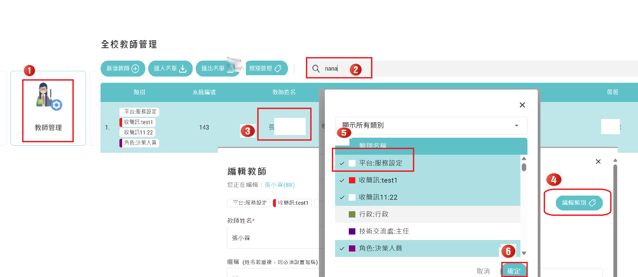
Task: Click 平台:服務設定 tag in 編輯教師 panel
Action: (x=249, y=203)
